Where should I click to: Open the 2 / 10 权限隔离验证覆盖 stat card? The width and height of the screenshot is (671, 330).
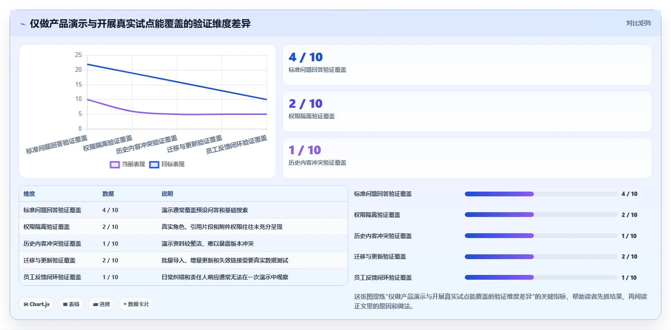[467, 111]
